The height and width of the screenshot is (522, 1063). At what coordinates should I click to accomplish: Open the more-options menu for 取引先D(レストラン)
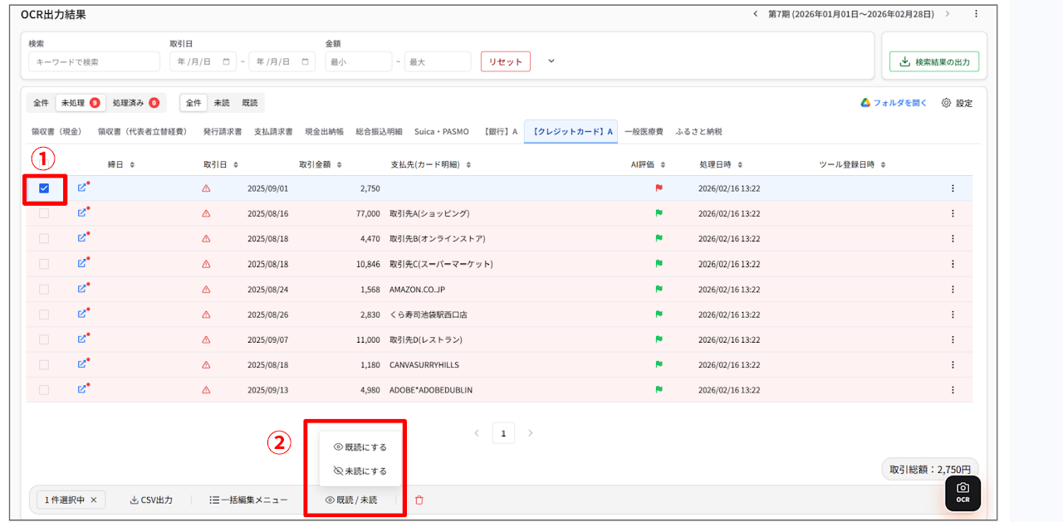point(953,339)
